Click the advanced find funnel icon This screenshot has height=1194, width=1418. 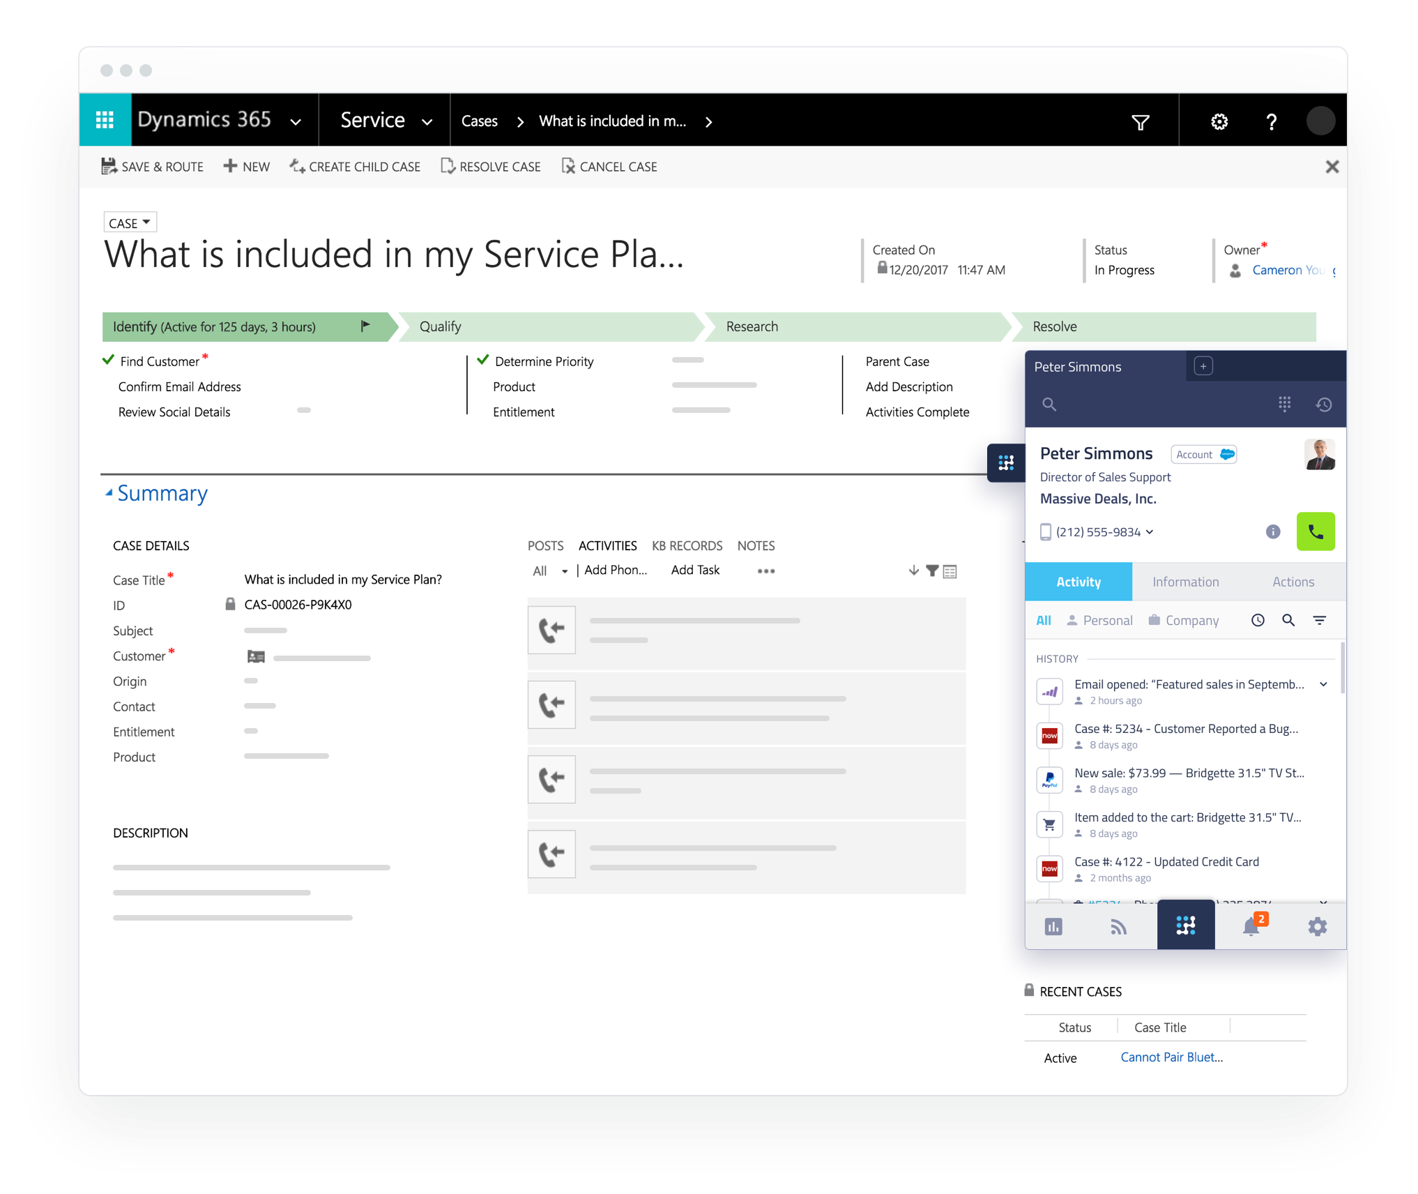click(1141, 122)
